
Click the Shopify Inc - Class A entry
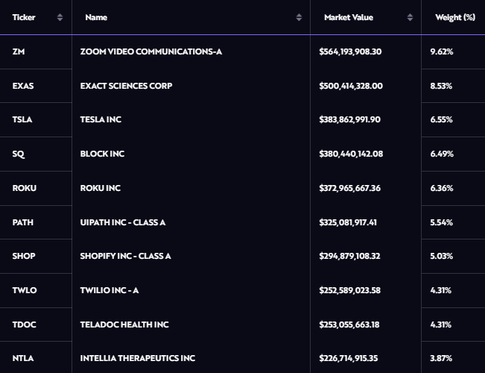pos(125,256)
